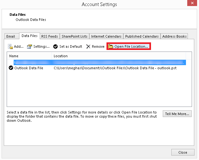This screenshot has height=160, width=199.
Task: Click the Remove label text
Action: point(98,46)
